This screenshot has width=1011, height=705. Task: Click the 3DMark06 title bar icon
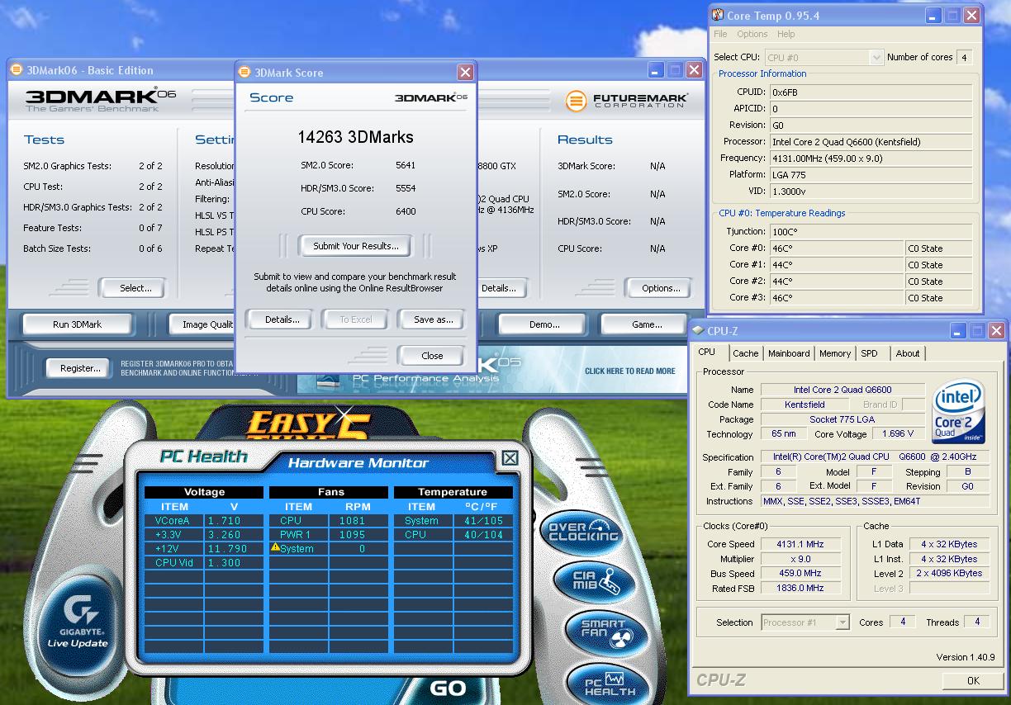point(17,70)
